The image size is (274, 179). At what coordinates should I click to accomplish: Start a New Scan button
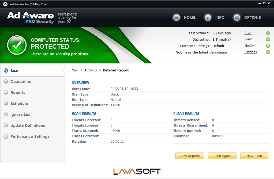coord(254,156)
